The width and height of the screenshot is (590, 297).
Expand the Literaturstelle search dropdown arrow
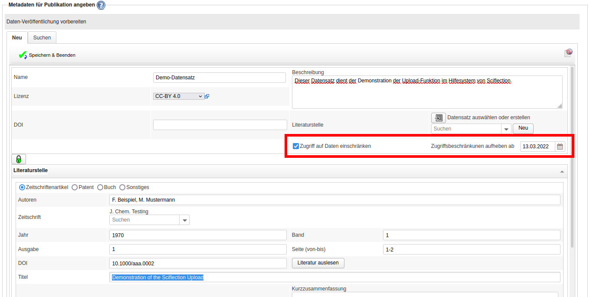506,129
